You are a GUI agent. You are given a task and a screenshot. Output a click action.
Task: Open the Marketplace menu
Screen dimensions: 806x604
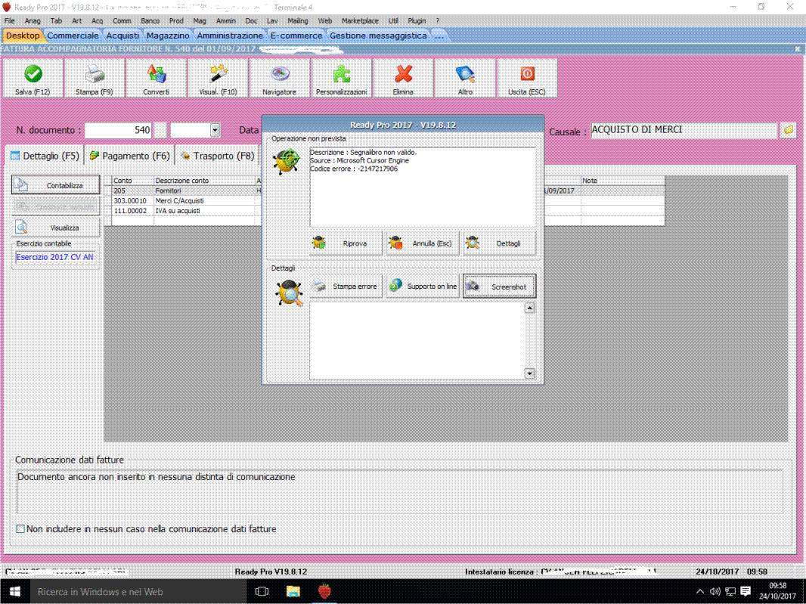point(360,20)
